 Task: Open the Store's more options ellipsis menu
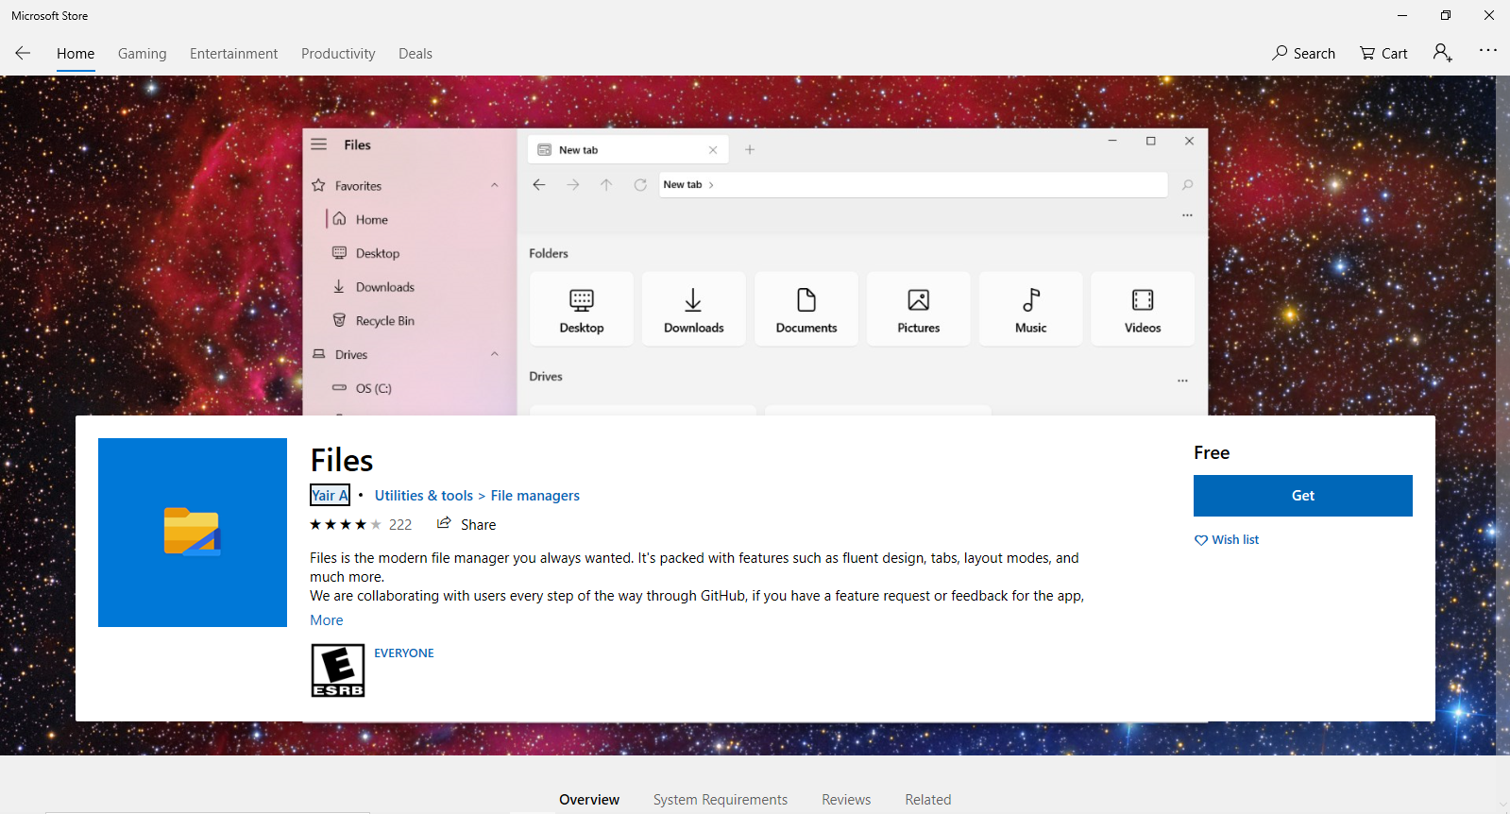click(x=1488, y=50)
